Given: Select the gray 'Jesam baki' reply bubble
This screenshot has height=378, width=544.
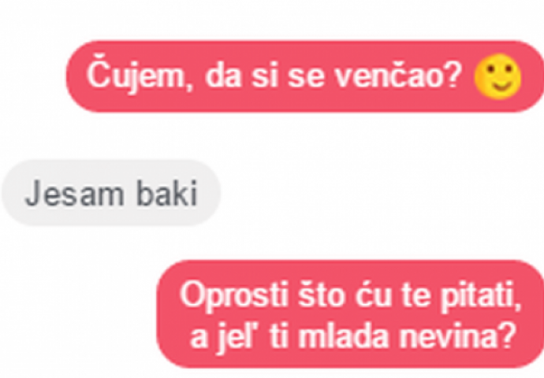Looking at the screenshot, I should point(111,193).
